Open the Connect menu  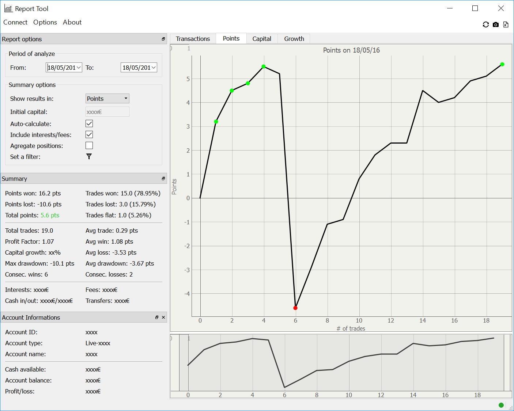click(x=15, y=22)
